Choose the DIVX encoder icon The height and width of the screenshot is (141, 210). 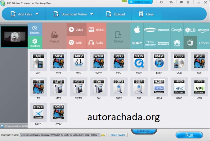pyautogui.click(x=38, y=112)
